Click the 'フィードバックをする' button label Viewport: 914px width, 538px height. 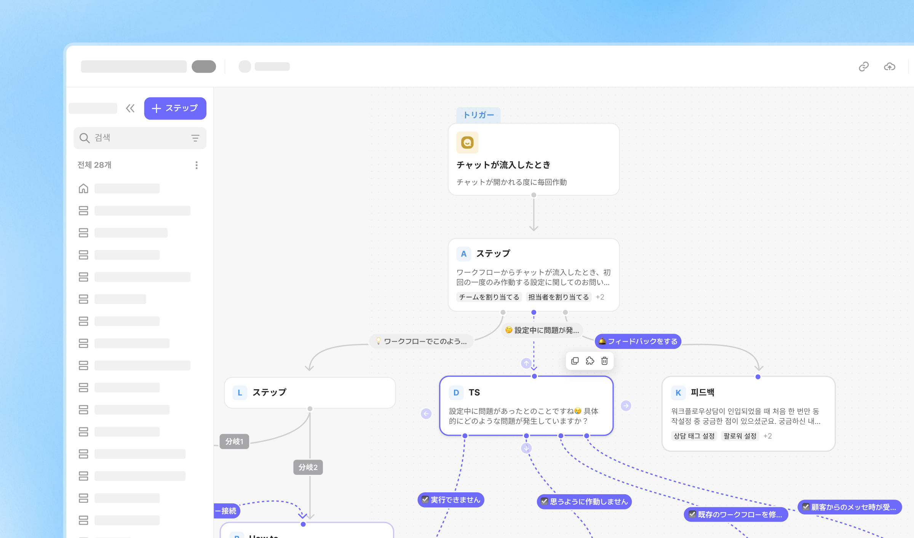(638, 341)
